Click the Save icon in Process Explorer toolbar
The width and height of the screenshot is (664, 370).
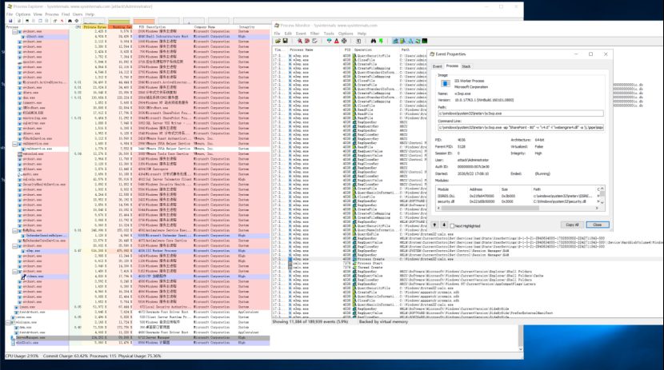coord(10,21)
